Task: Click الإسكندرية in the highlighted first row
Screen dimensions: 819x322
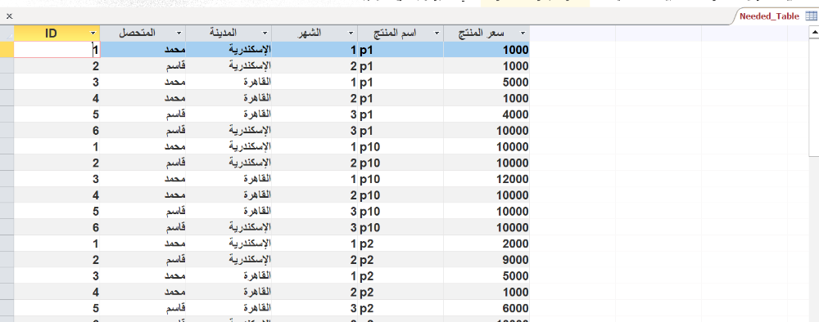Action: tap(251, 50)
